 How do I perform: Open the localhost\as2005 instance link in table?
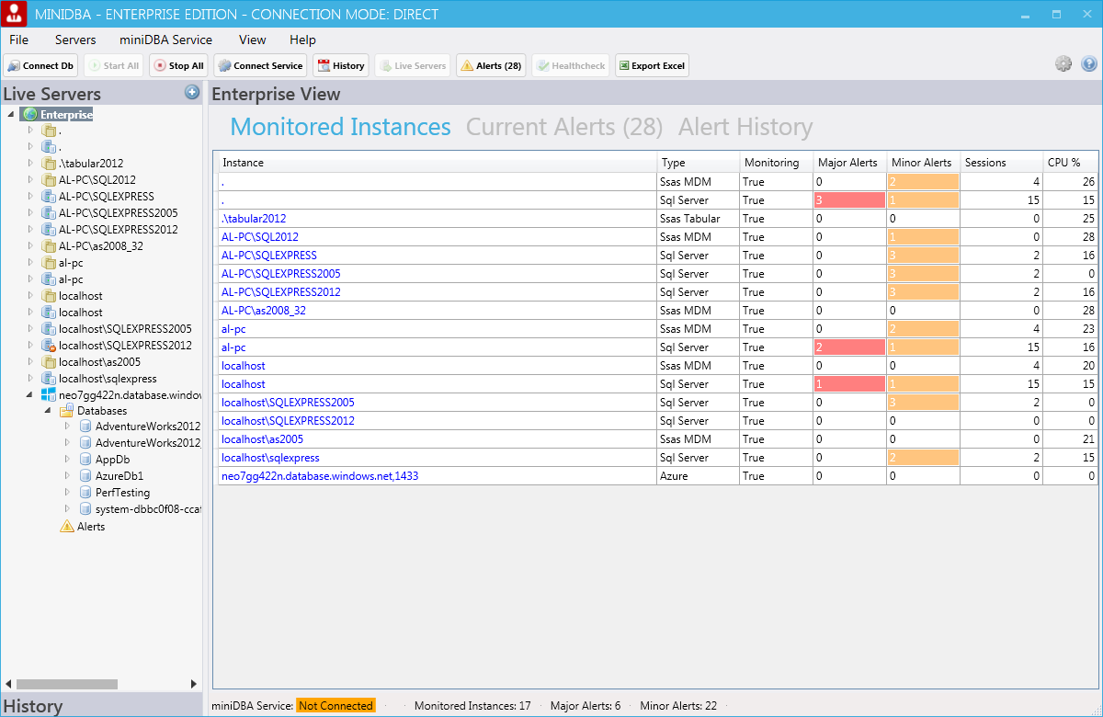tap(262, 439)
